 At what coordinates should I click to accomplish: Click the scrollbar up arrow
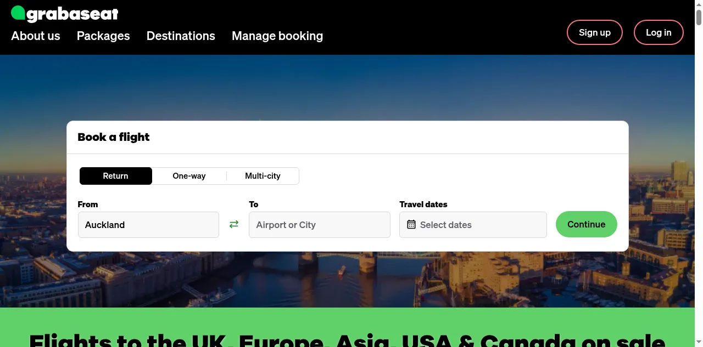(x=699, y=4)
